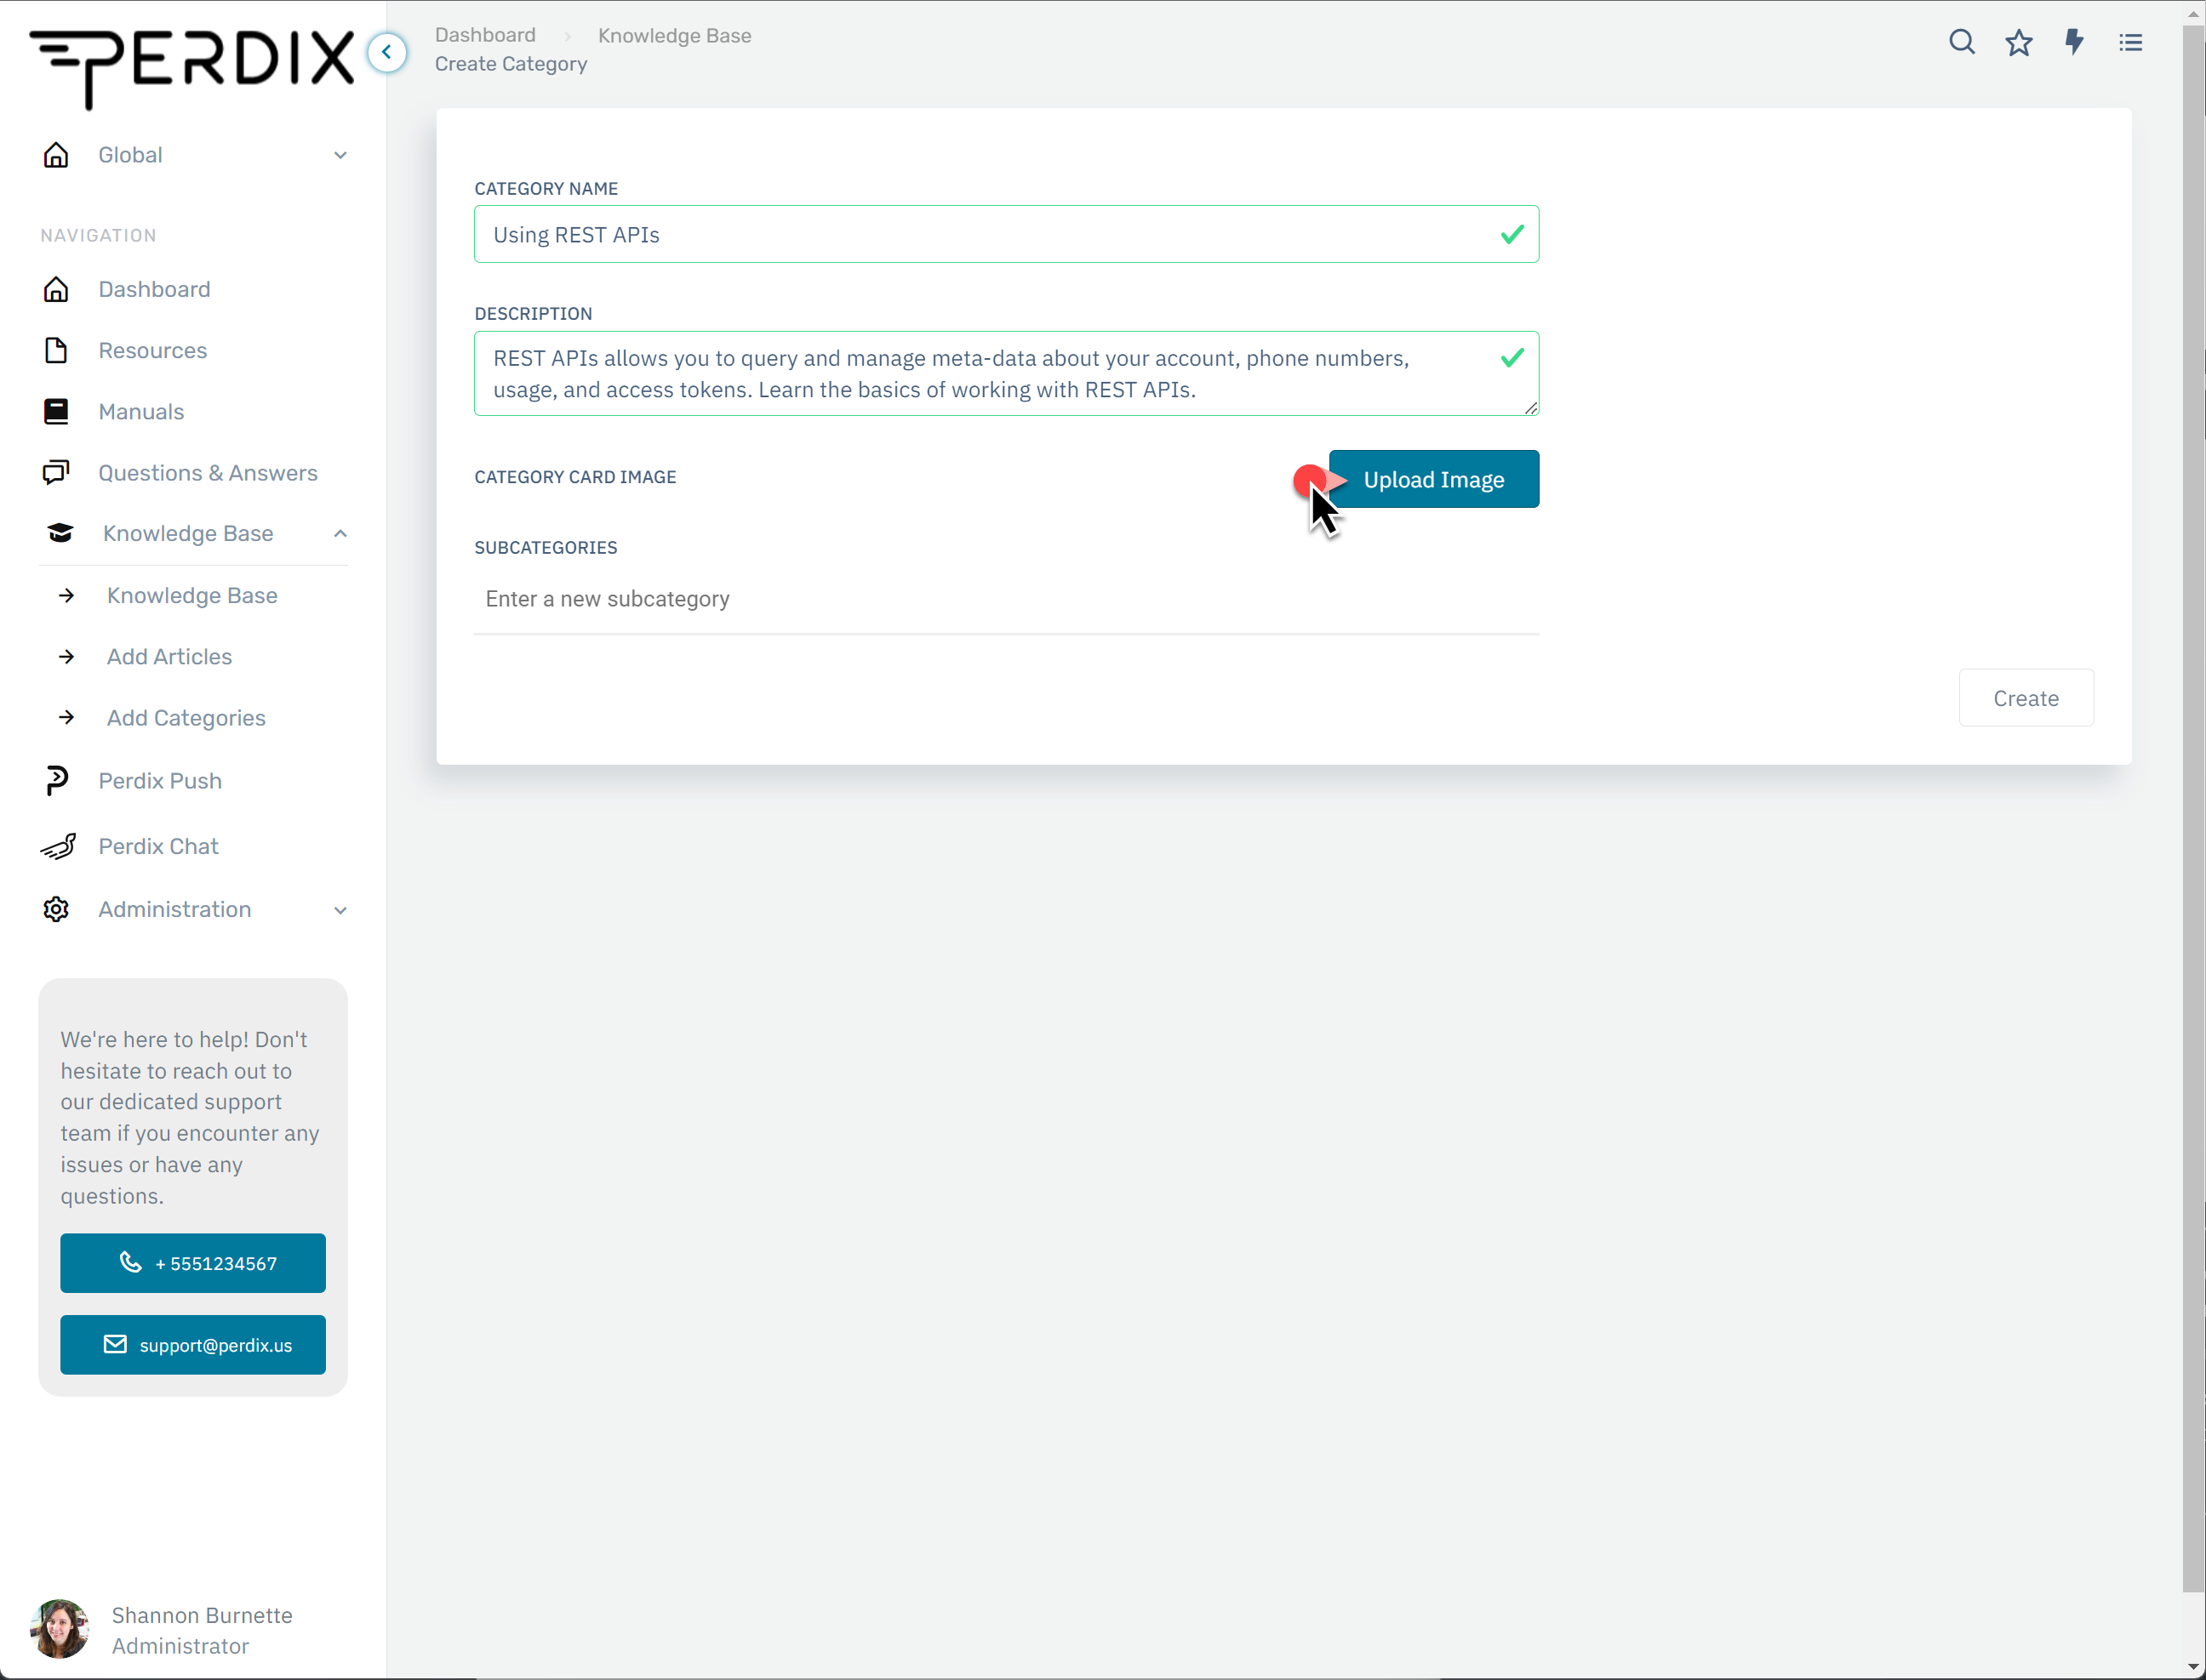Image resolution: width=2206 pixels, height=1680 pixels.
Task: Click the favorites star icon
Action: 2018,42
